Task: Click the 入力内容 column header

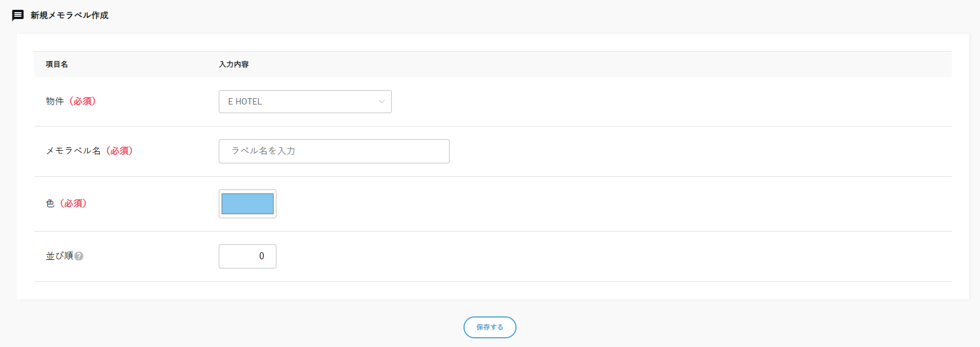Action: 234,64
